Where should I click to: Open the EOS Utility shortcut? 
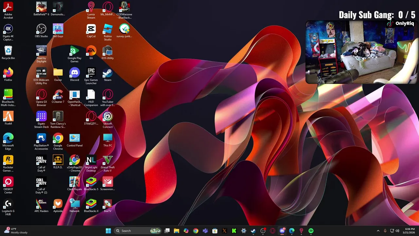coord(108,53)
